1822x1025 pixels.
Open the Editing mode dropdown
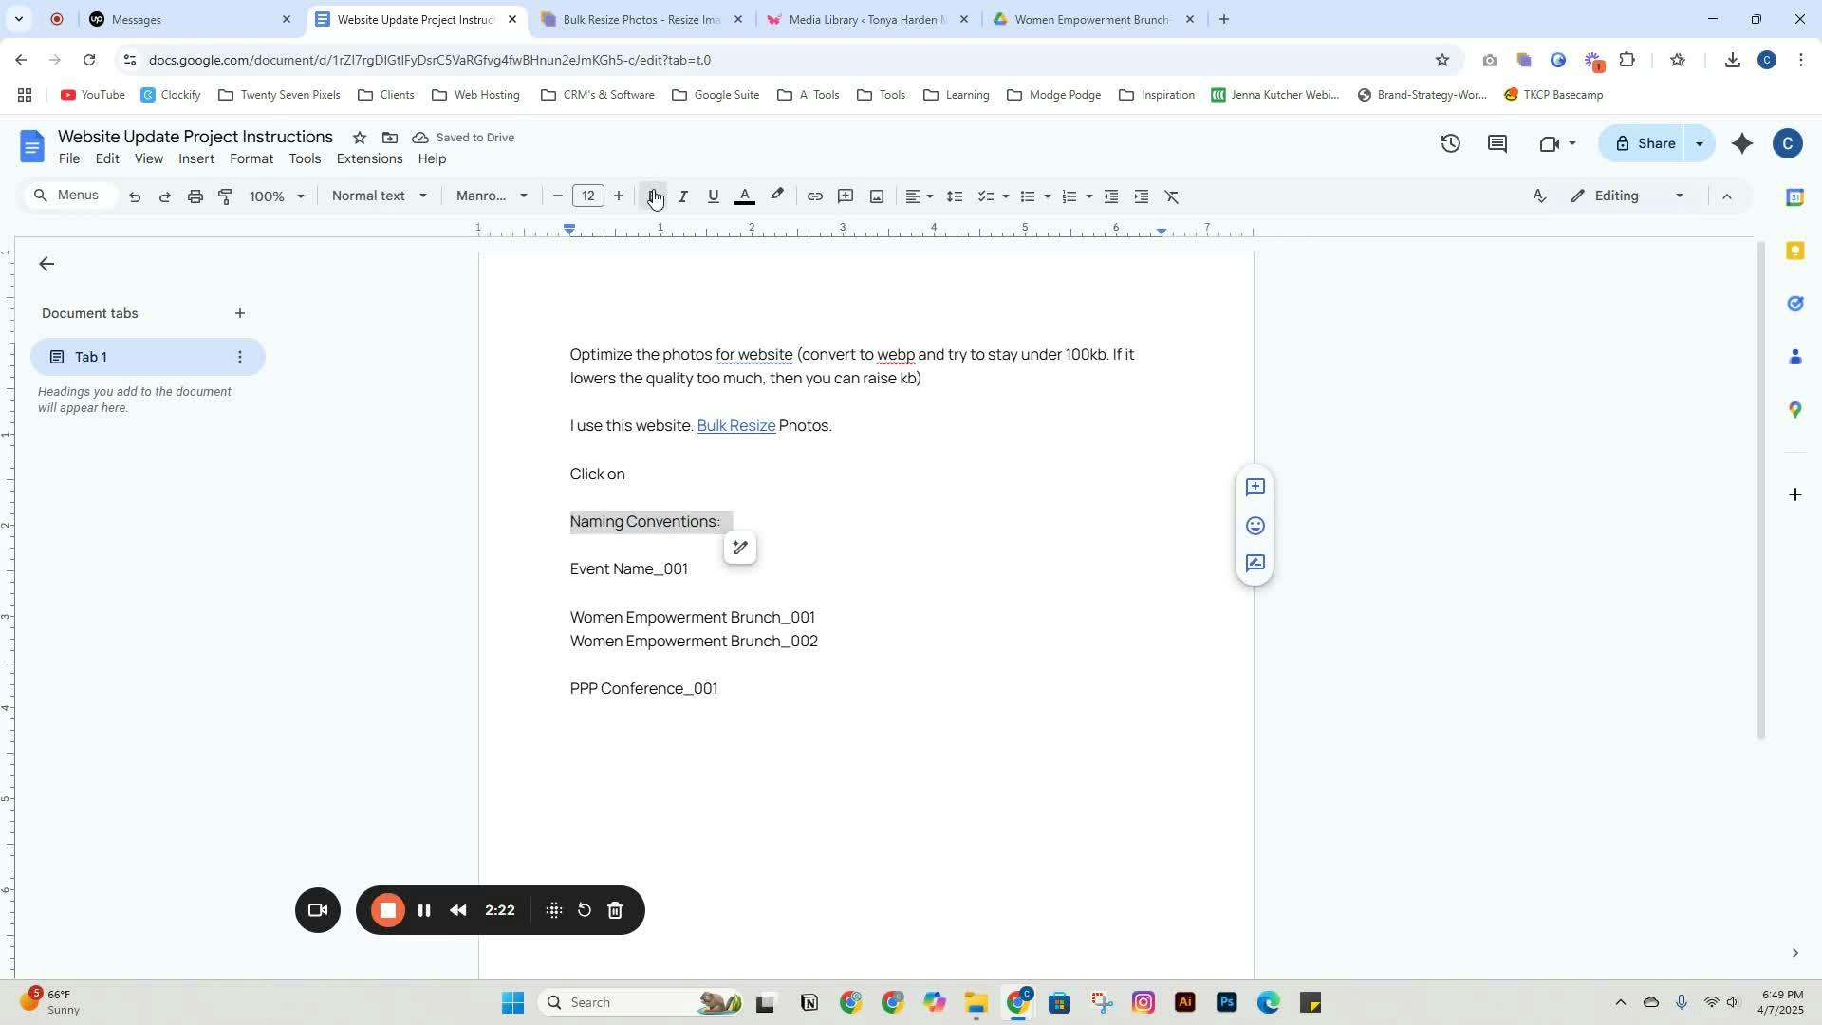(1628, 196)
